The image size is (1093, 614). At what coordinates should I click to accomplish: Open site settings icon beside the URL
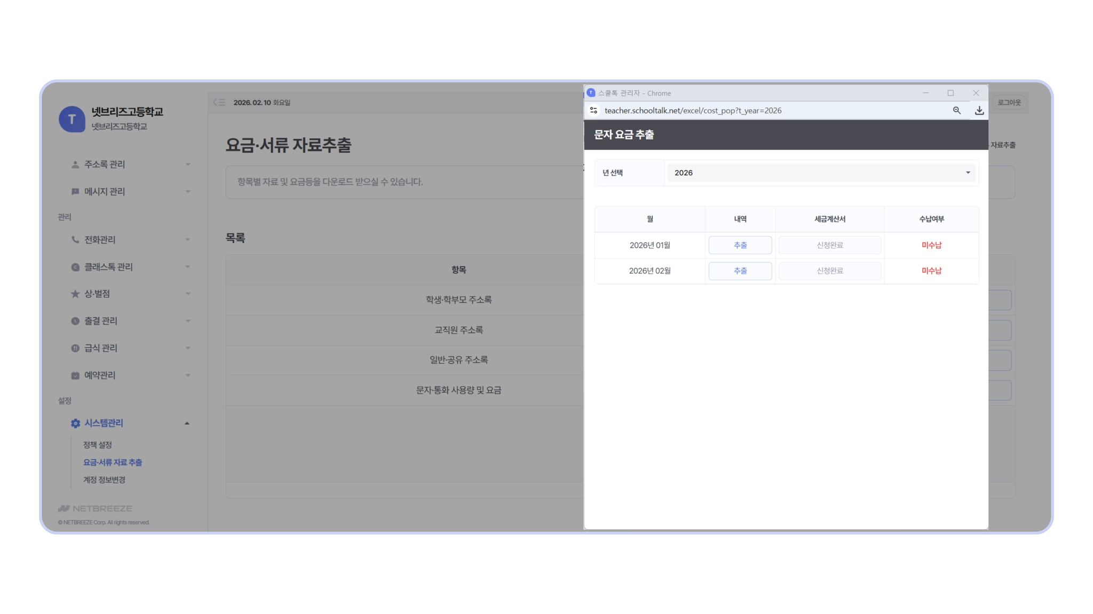(593, 110)
